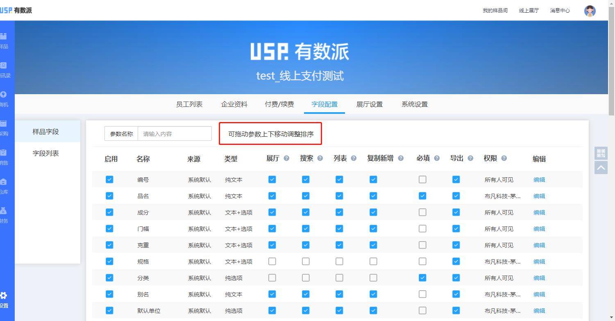Click 编辑 link for 默认单位 row
This screenshot has height=321, width=615.
(539, 310)
